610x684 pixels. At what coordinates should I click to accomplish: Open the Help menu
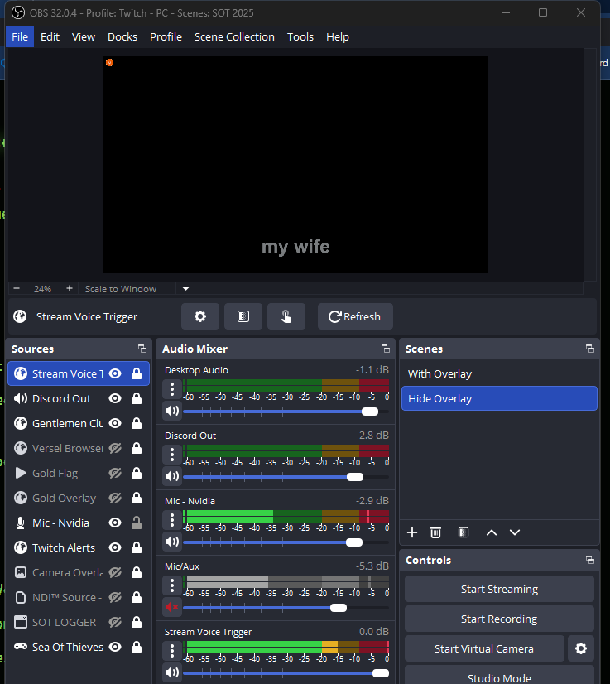point(338,37)
